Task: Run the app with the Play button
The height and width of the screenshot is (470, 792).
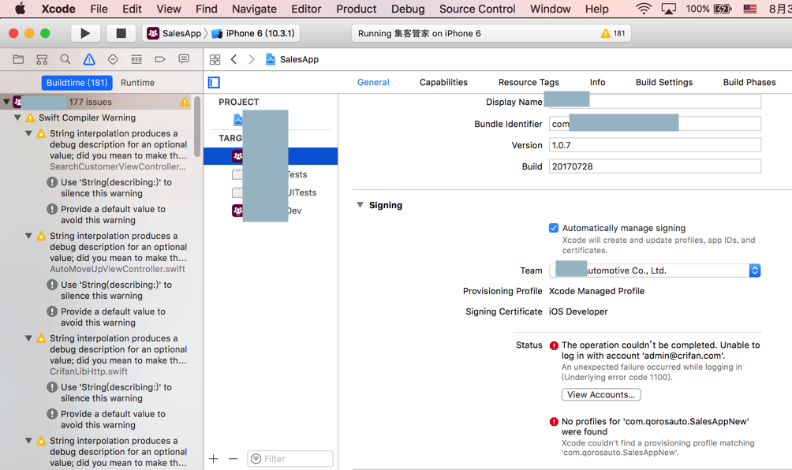Action: tap(85, 33)
